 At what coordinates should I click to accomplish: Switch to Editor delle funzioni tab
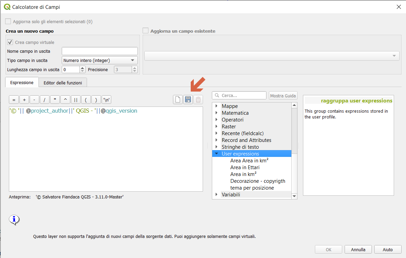pos(63,83)
